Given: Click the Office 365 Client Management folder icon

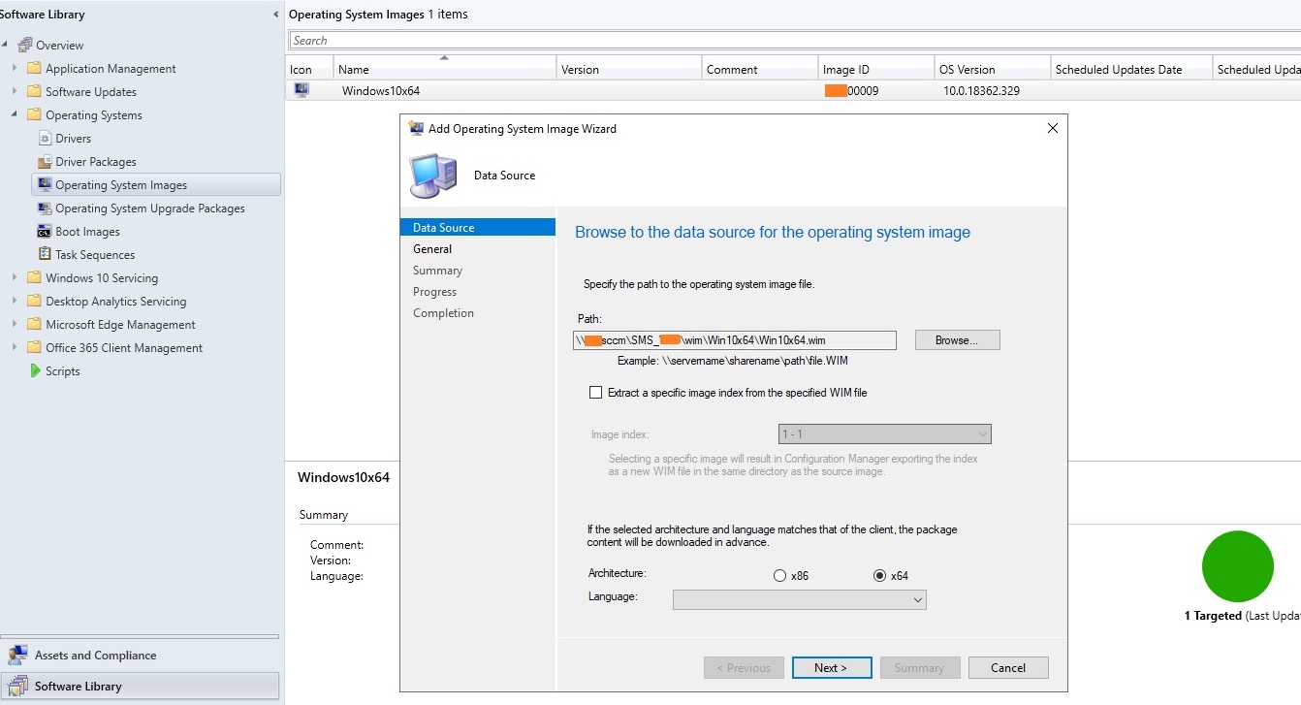Looking at the screenshot, I should (34, 348).
